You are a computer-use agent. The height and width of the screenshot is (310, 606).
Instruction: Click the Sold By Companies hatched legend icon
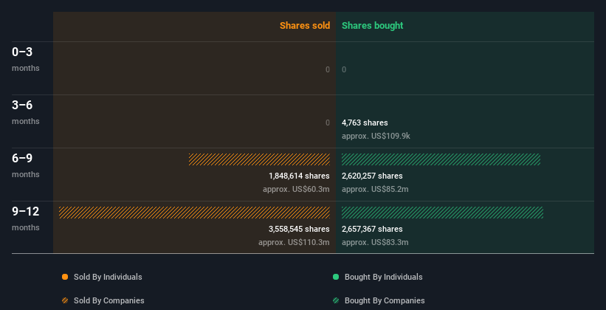pos(65,300)
